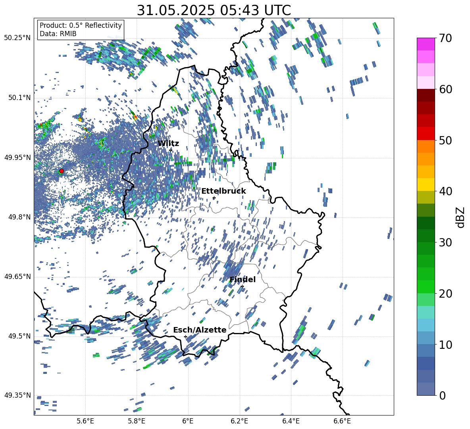Click 'Product: 0.5° Reflectivity' legend text

(81, 25)
